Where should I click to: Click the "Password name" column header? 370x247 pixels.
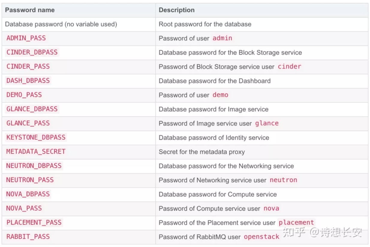coord(30,10)
